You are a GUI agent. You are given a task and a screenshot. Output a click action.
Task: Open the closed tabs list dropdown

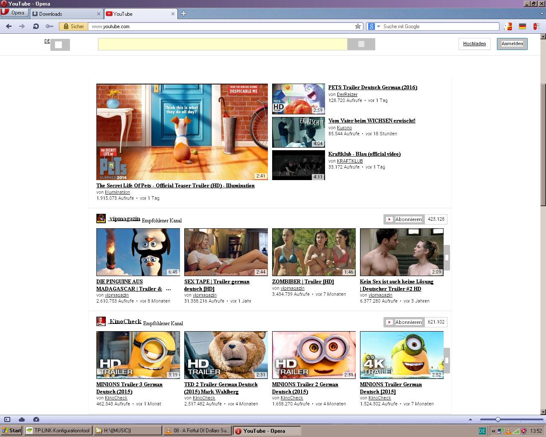coord(542,14)
